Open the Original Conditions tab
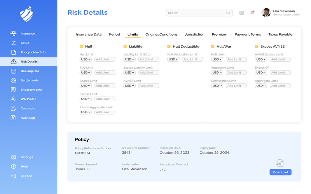This screenshot has width=311, height=194. 161,35
